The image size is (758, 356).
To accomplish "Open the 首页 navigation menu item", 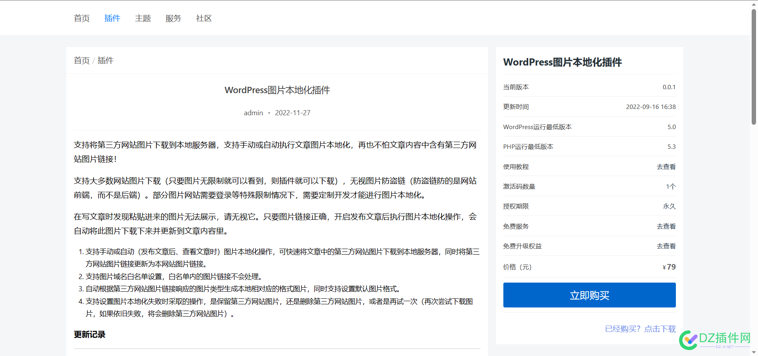I will (82, 18).
